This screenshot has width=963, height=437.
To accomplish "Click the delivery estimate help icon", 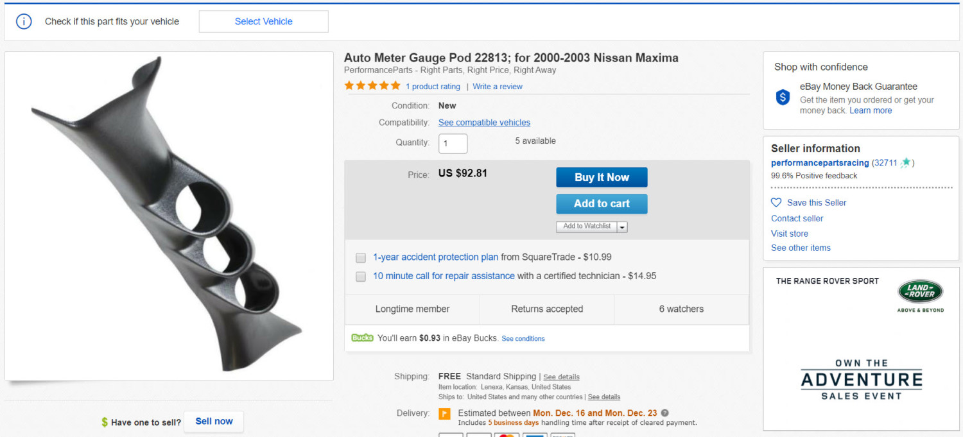I will point(664,413).
